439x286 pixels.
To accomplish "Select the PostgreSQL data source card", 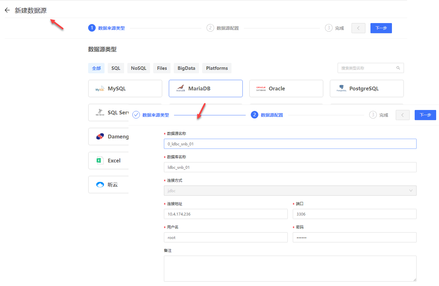I will (x=367, y=88).
